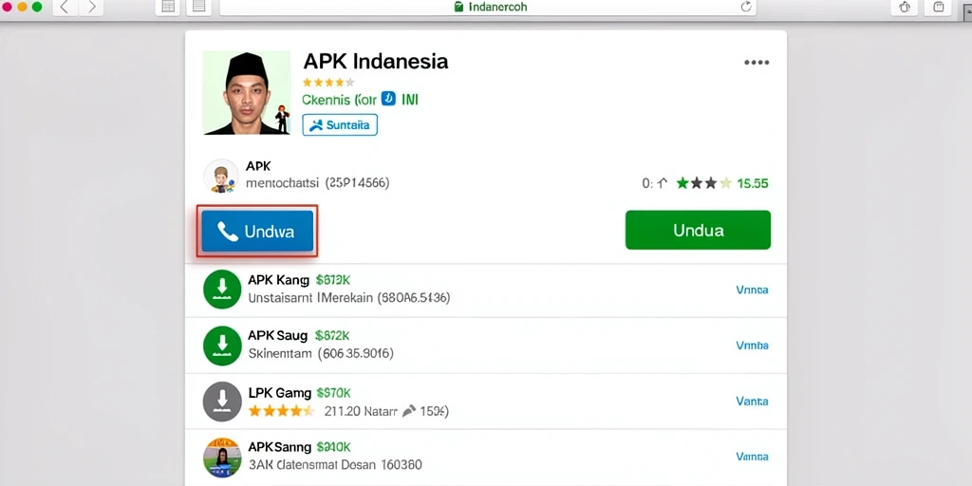Click the up arrow next to 0:
Viewport: 972px width, 486px height.
tap(662, 183)
